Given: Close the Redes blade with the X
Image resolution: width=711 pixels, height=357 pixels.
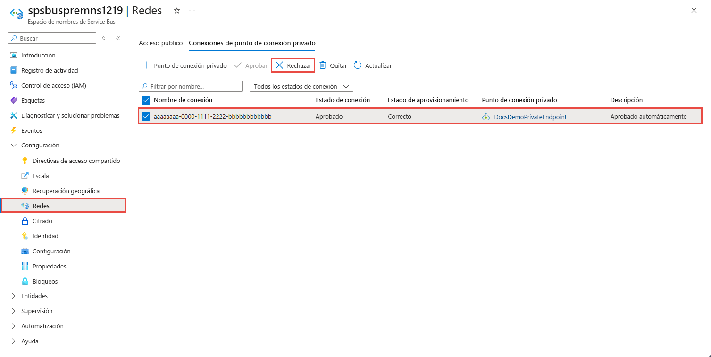Looking at the screenshot, I should coord(694,10).
